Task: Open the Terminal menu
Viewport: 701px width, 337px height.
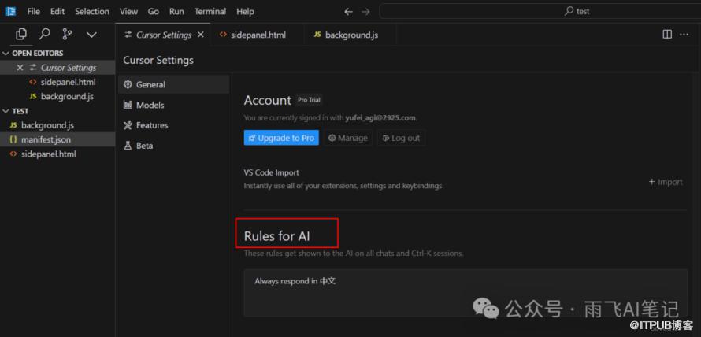Action: (210, 12)
